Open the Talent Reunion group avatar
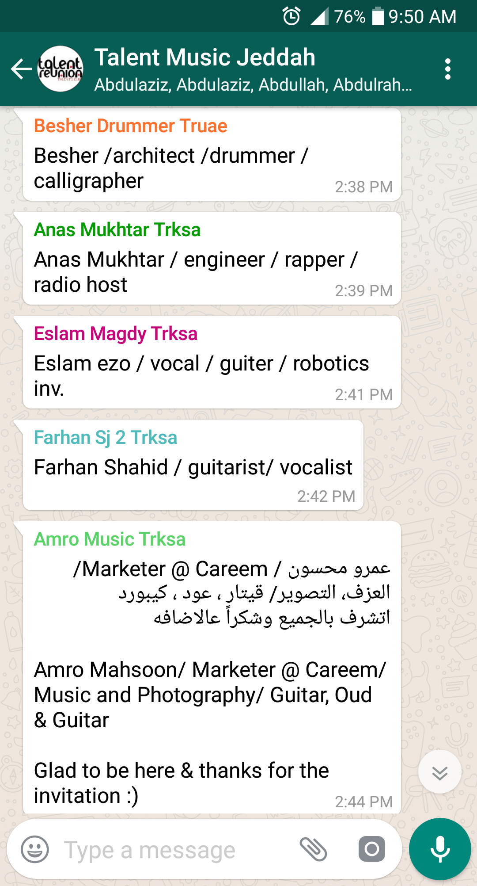This screenshot has height=886, width=477. [x=61, y=69]
